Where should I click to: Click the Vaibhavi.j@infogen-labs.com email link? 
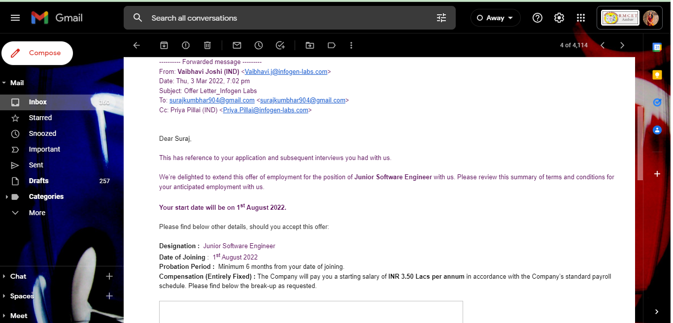pyautogui.click(x=286, y=71)
